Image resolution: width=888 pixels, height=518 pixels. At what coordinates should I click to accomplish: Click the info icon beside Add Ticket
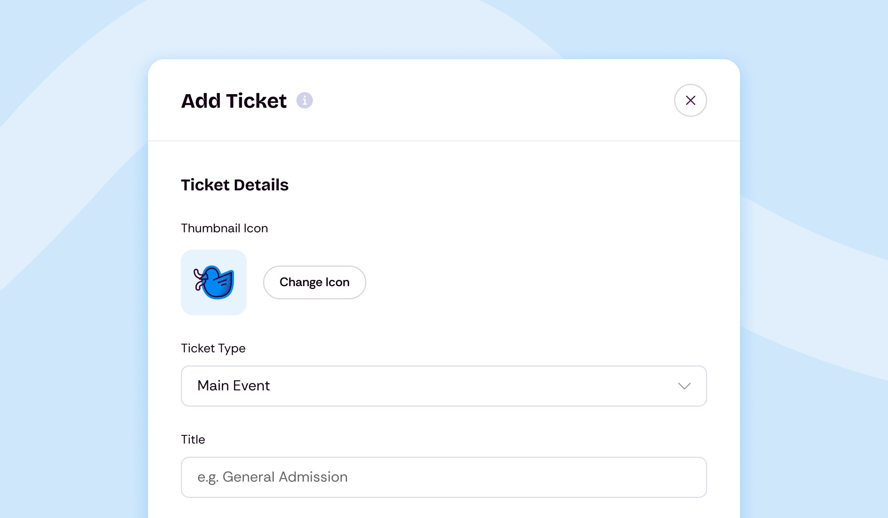pos(305,100)
